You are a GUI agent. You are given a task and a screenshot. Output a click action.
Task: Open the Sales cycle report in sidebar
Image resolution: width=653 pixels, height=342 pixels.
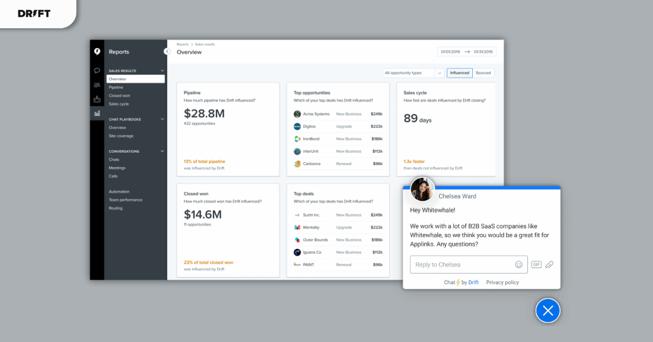119,104
